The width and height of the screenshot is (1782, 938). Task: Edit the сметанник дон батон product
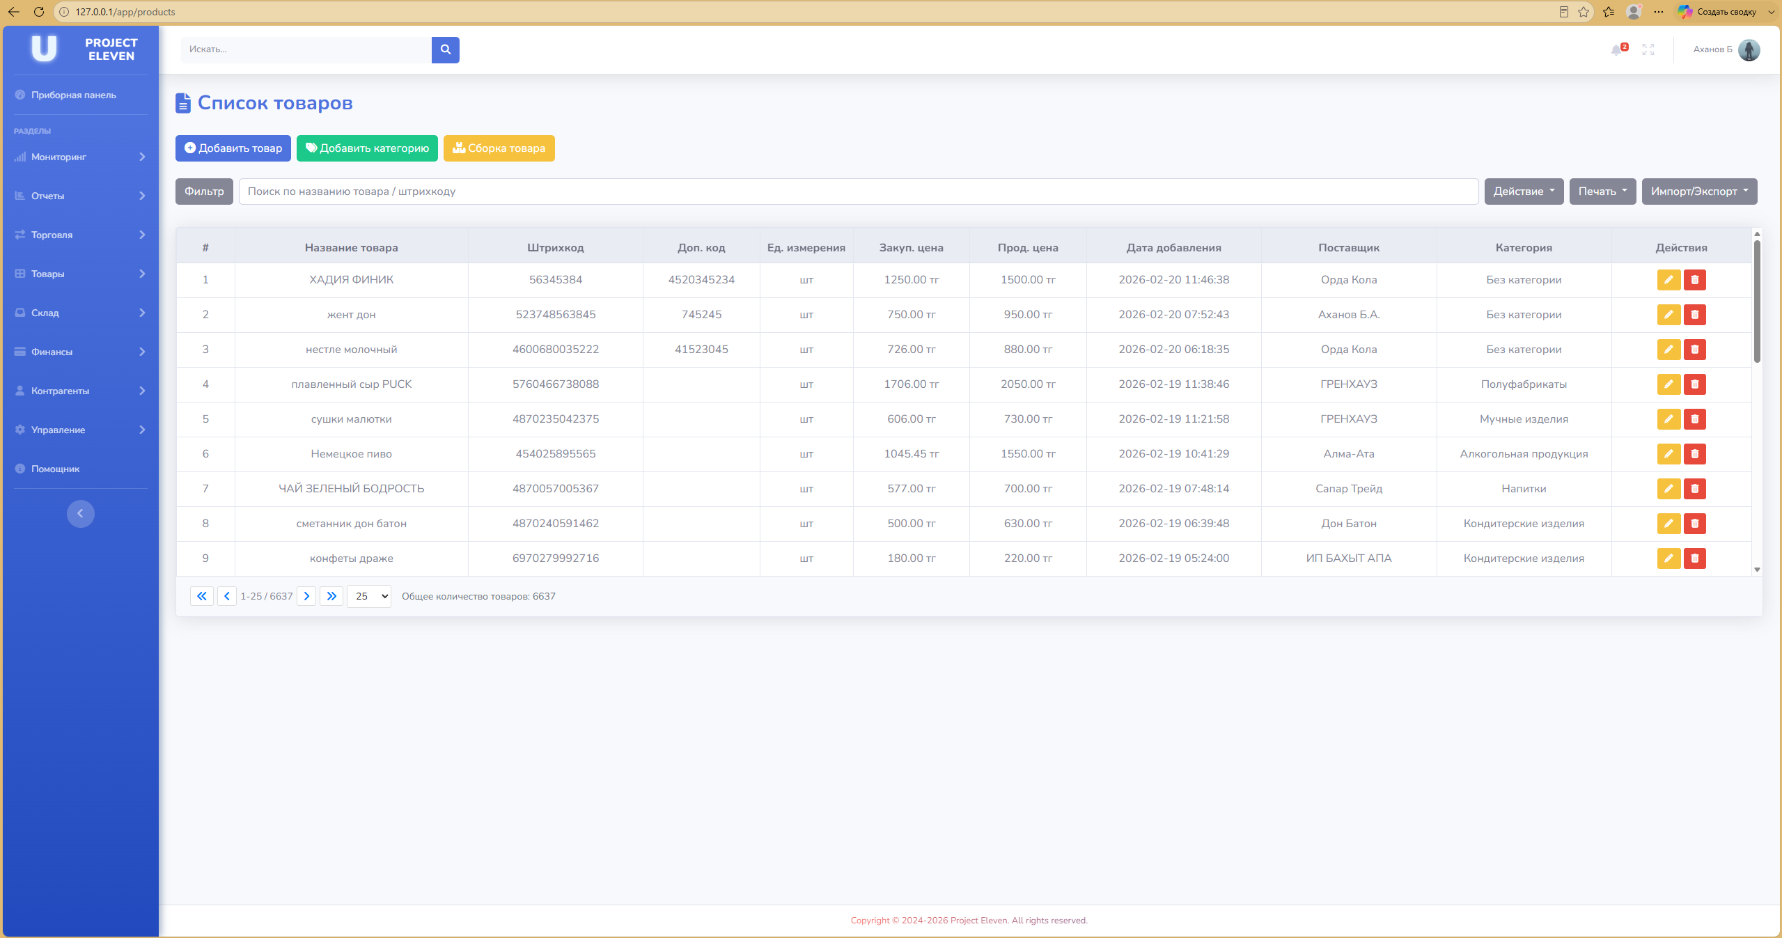coord(1668,524)
